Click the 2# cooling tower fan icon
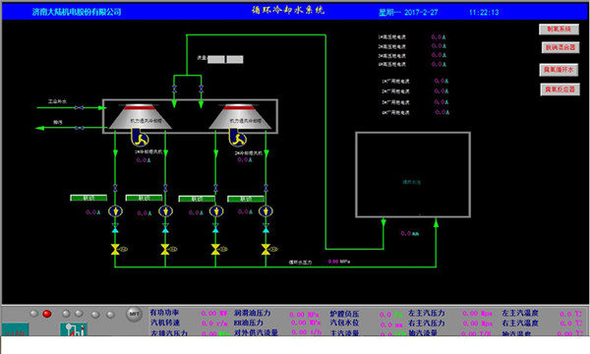This screenshot has height=354, width=590. point(237,137)
